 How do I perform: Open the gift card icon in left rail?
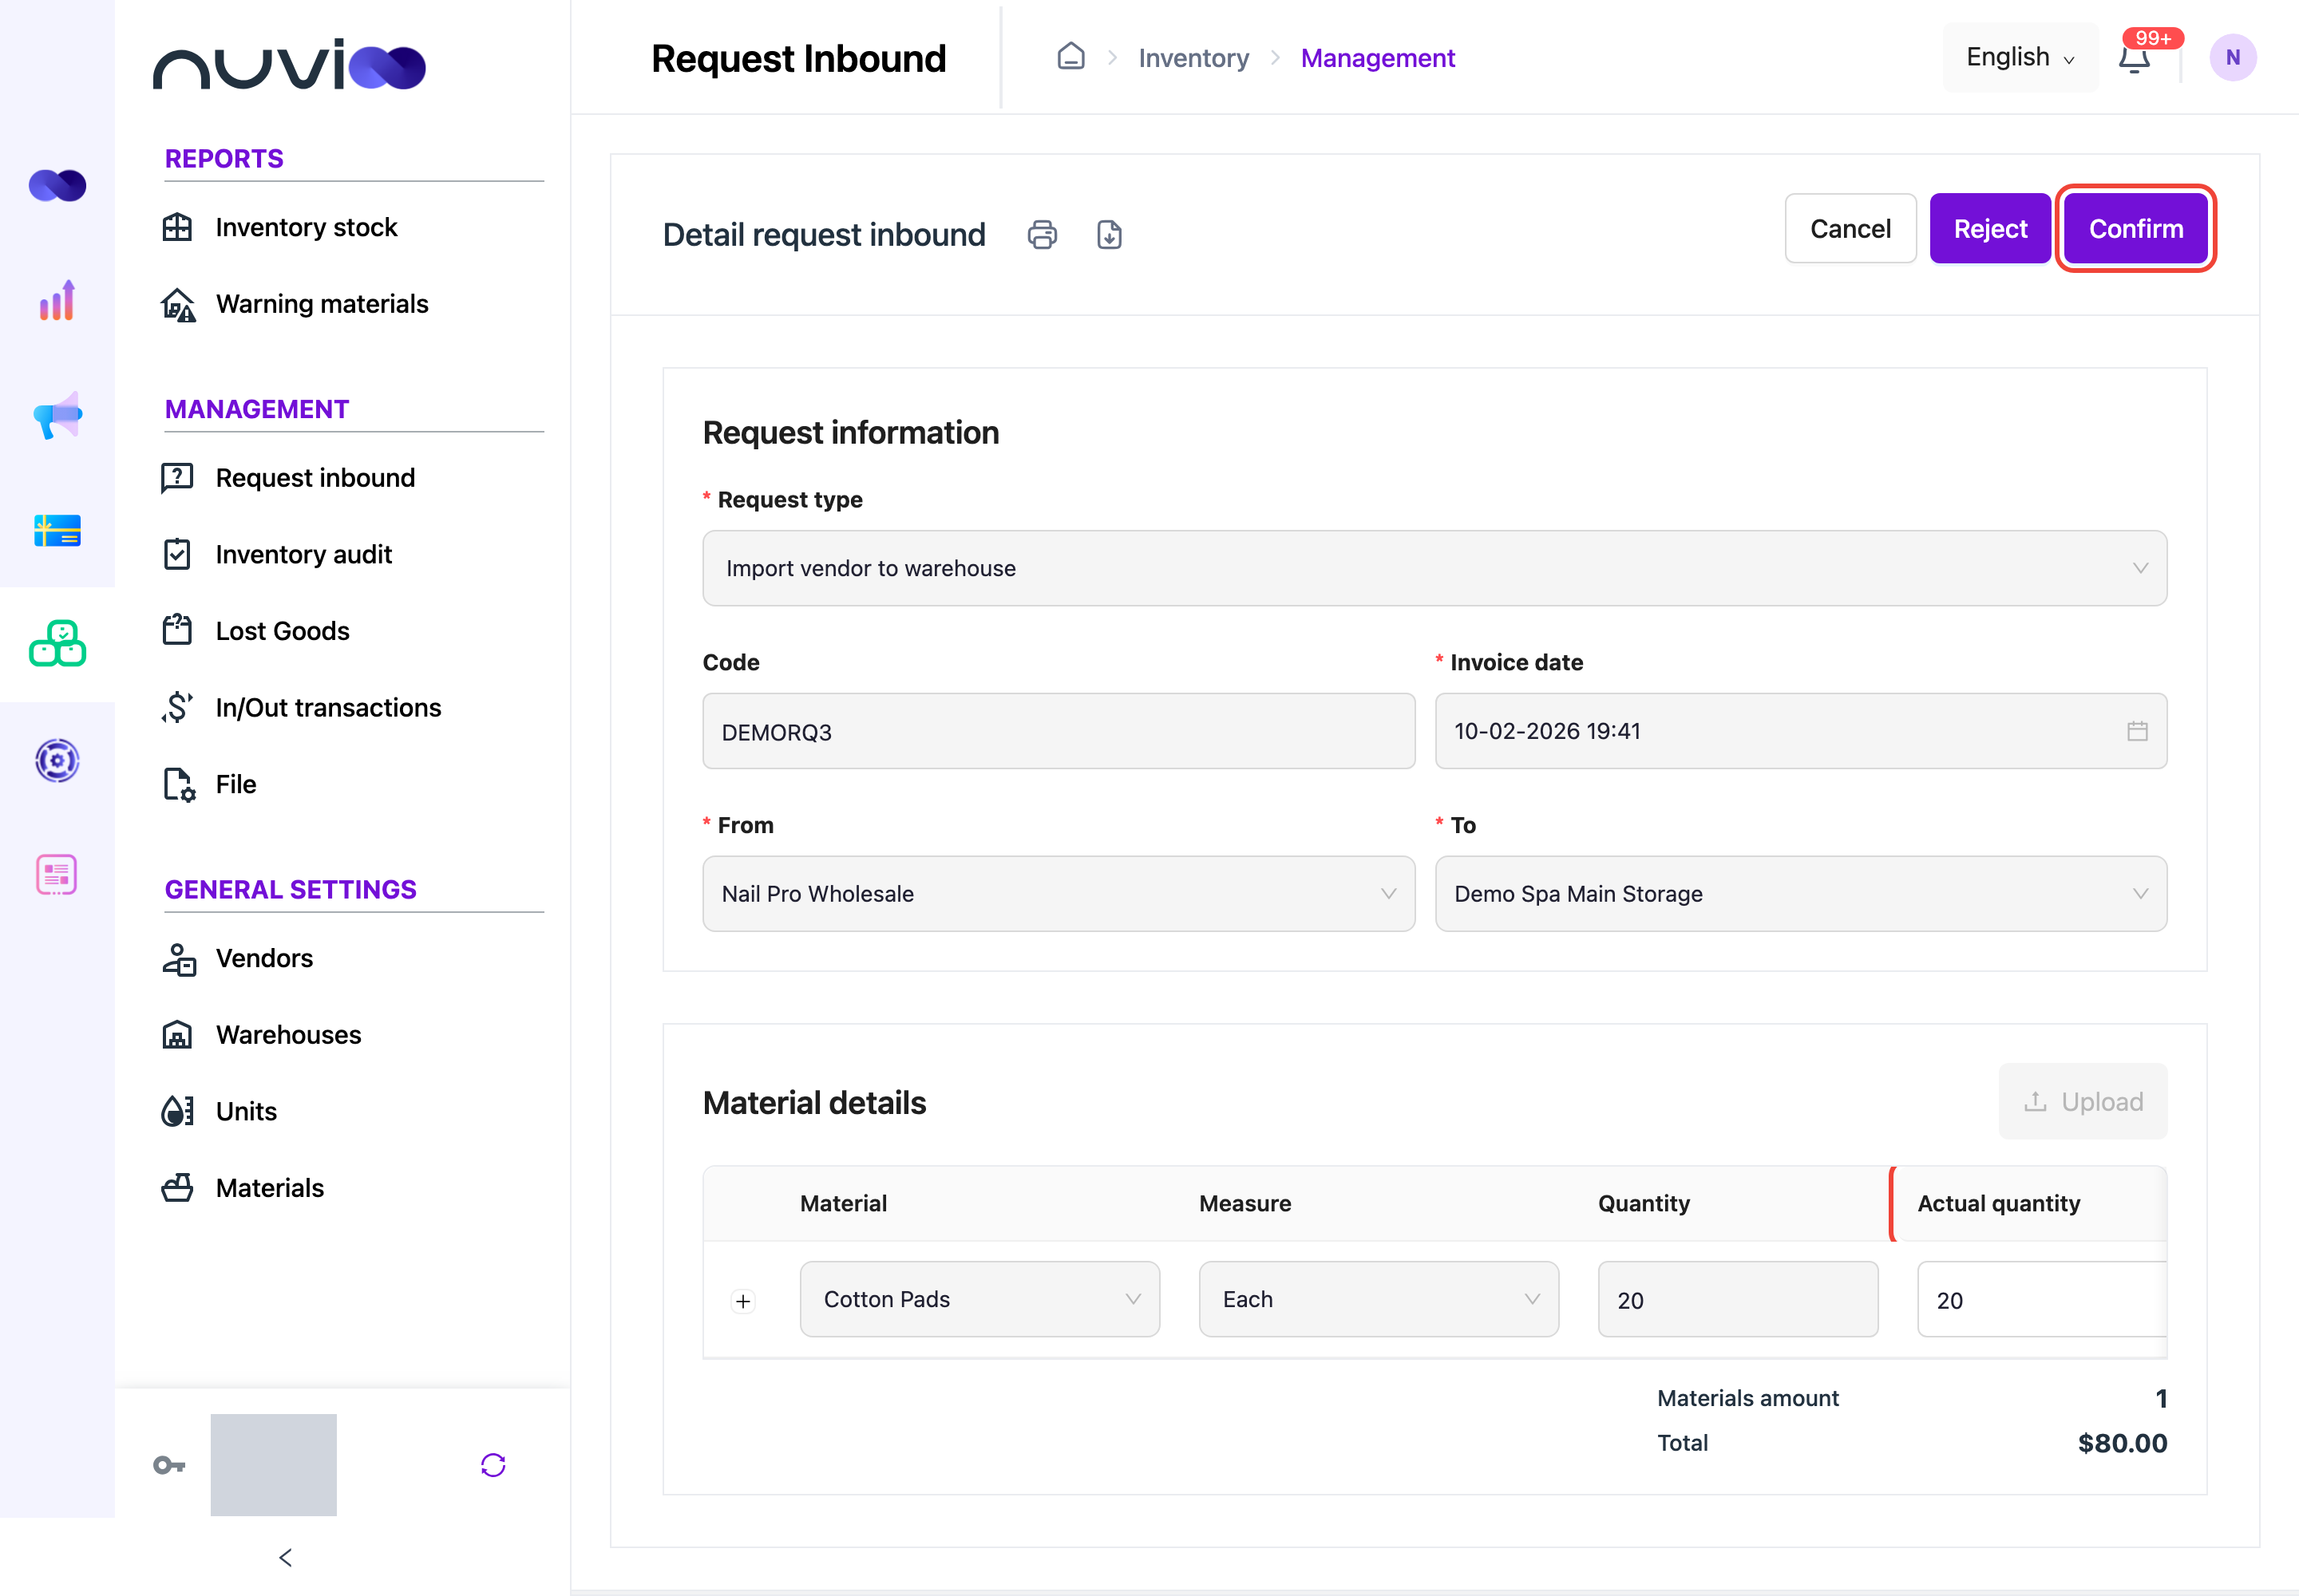point(57,530)
